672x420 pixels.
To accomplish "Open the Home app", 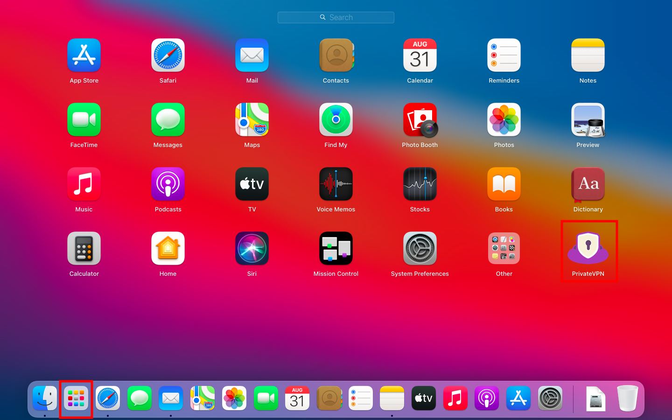I will click(168, 248).
